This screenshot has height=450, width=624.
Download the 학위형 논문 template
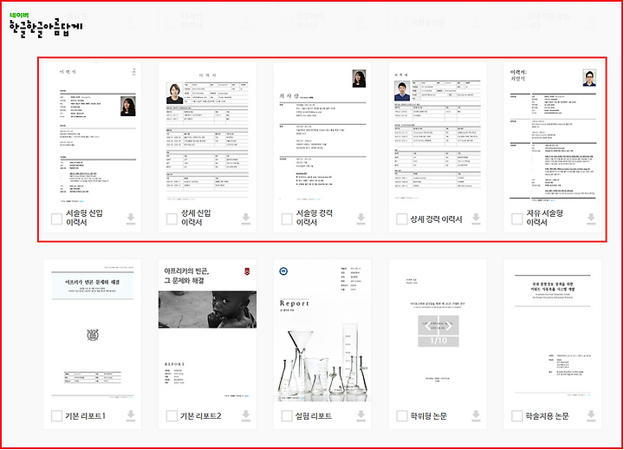pos(476,415)
